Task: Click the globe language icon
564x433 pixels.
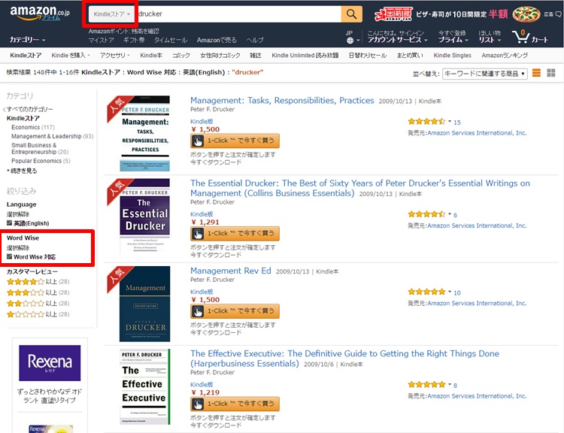Action: [x=350, y=41]
